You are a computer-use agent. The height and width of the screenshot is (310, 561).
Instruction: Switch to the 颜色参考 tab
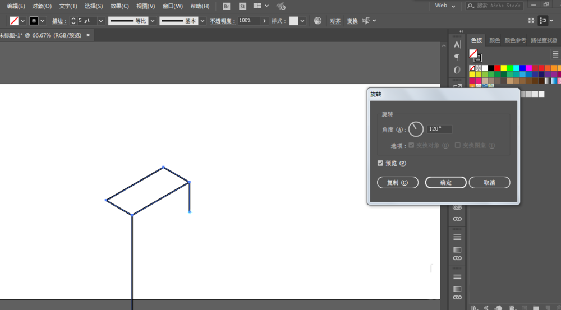[515, 40]
